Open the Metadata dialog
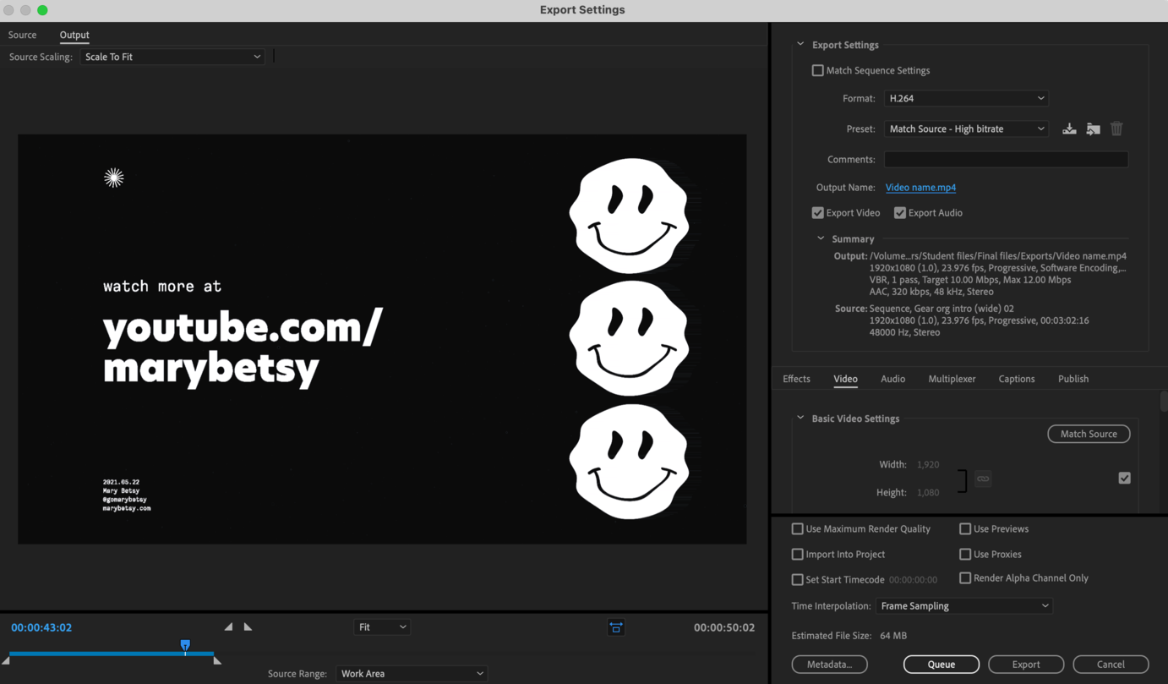1168x684 pixels. tap(830, 664)
